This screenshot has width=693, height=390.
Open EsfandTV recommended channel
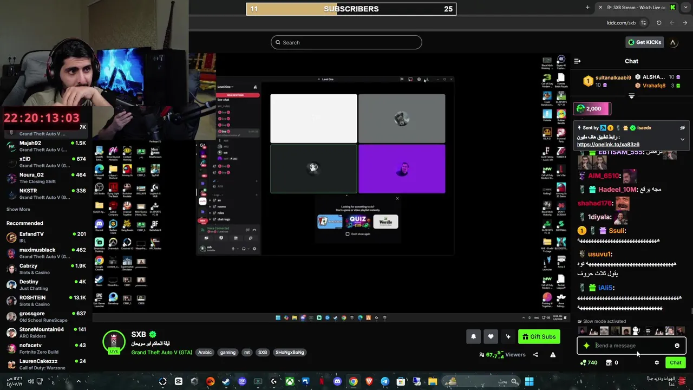click(46, 237)
